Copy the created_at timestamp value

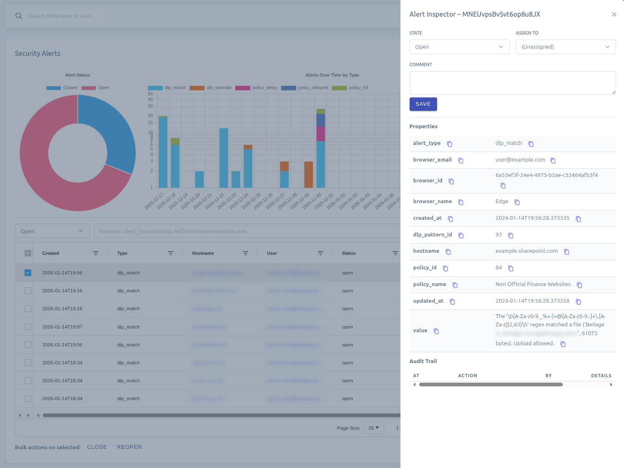(x=578, y=219)
